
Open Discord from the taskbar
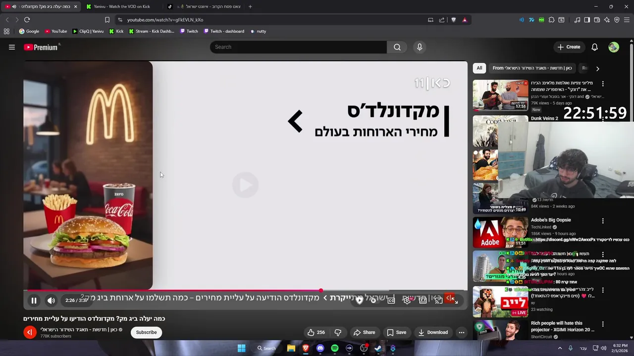pos(320,348)
